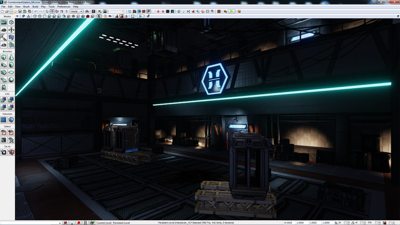Toggle the maximize viewport square icon
The height and width of the screenshot is (225, 400).
tap(133, 16)
